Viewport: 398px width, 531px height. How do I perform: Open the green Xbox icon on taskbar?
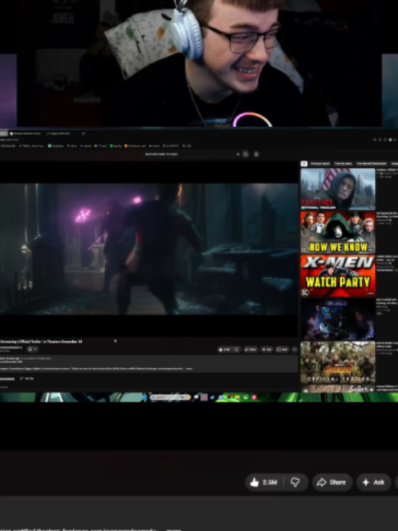pyautogui.click(x=246, y=397)
